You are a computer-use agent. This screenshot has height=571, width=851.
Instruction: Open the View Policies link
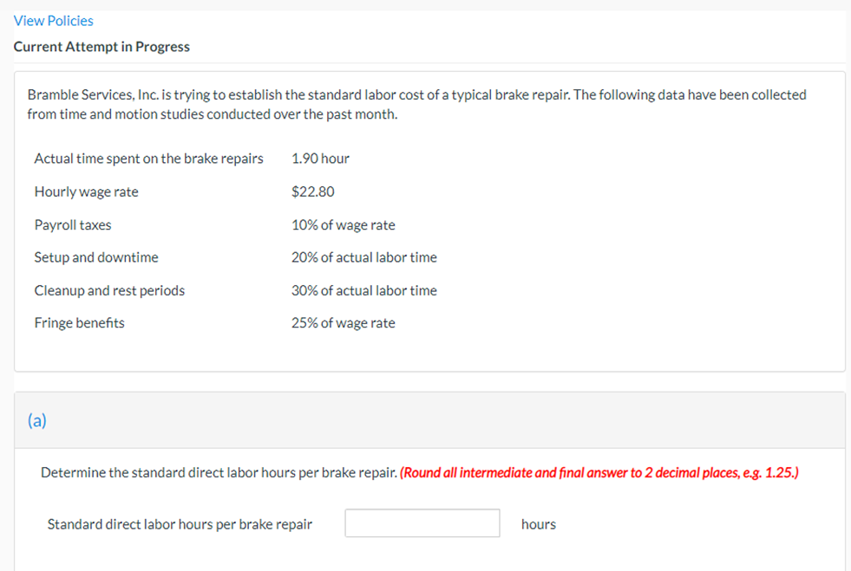coord(53,20)
